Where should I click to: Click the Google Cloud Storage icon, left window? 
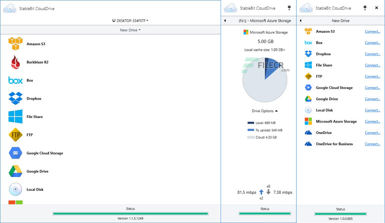16,153
